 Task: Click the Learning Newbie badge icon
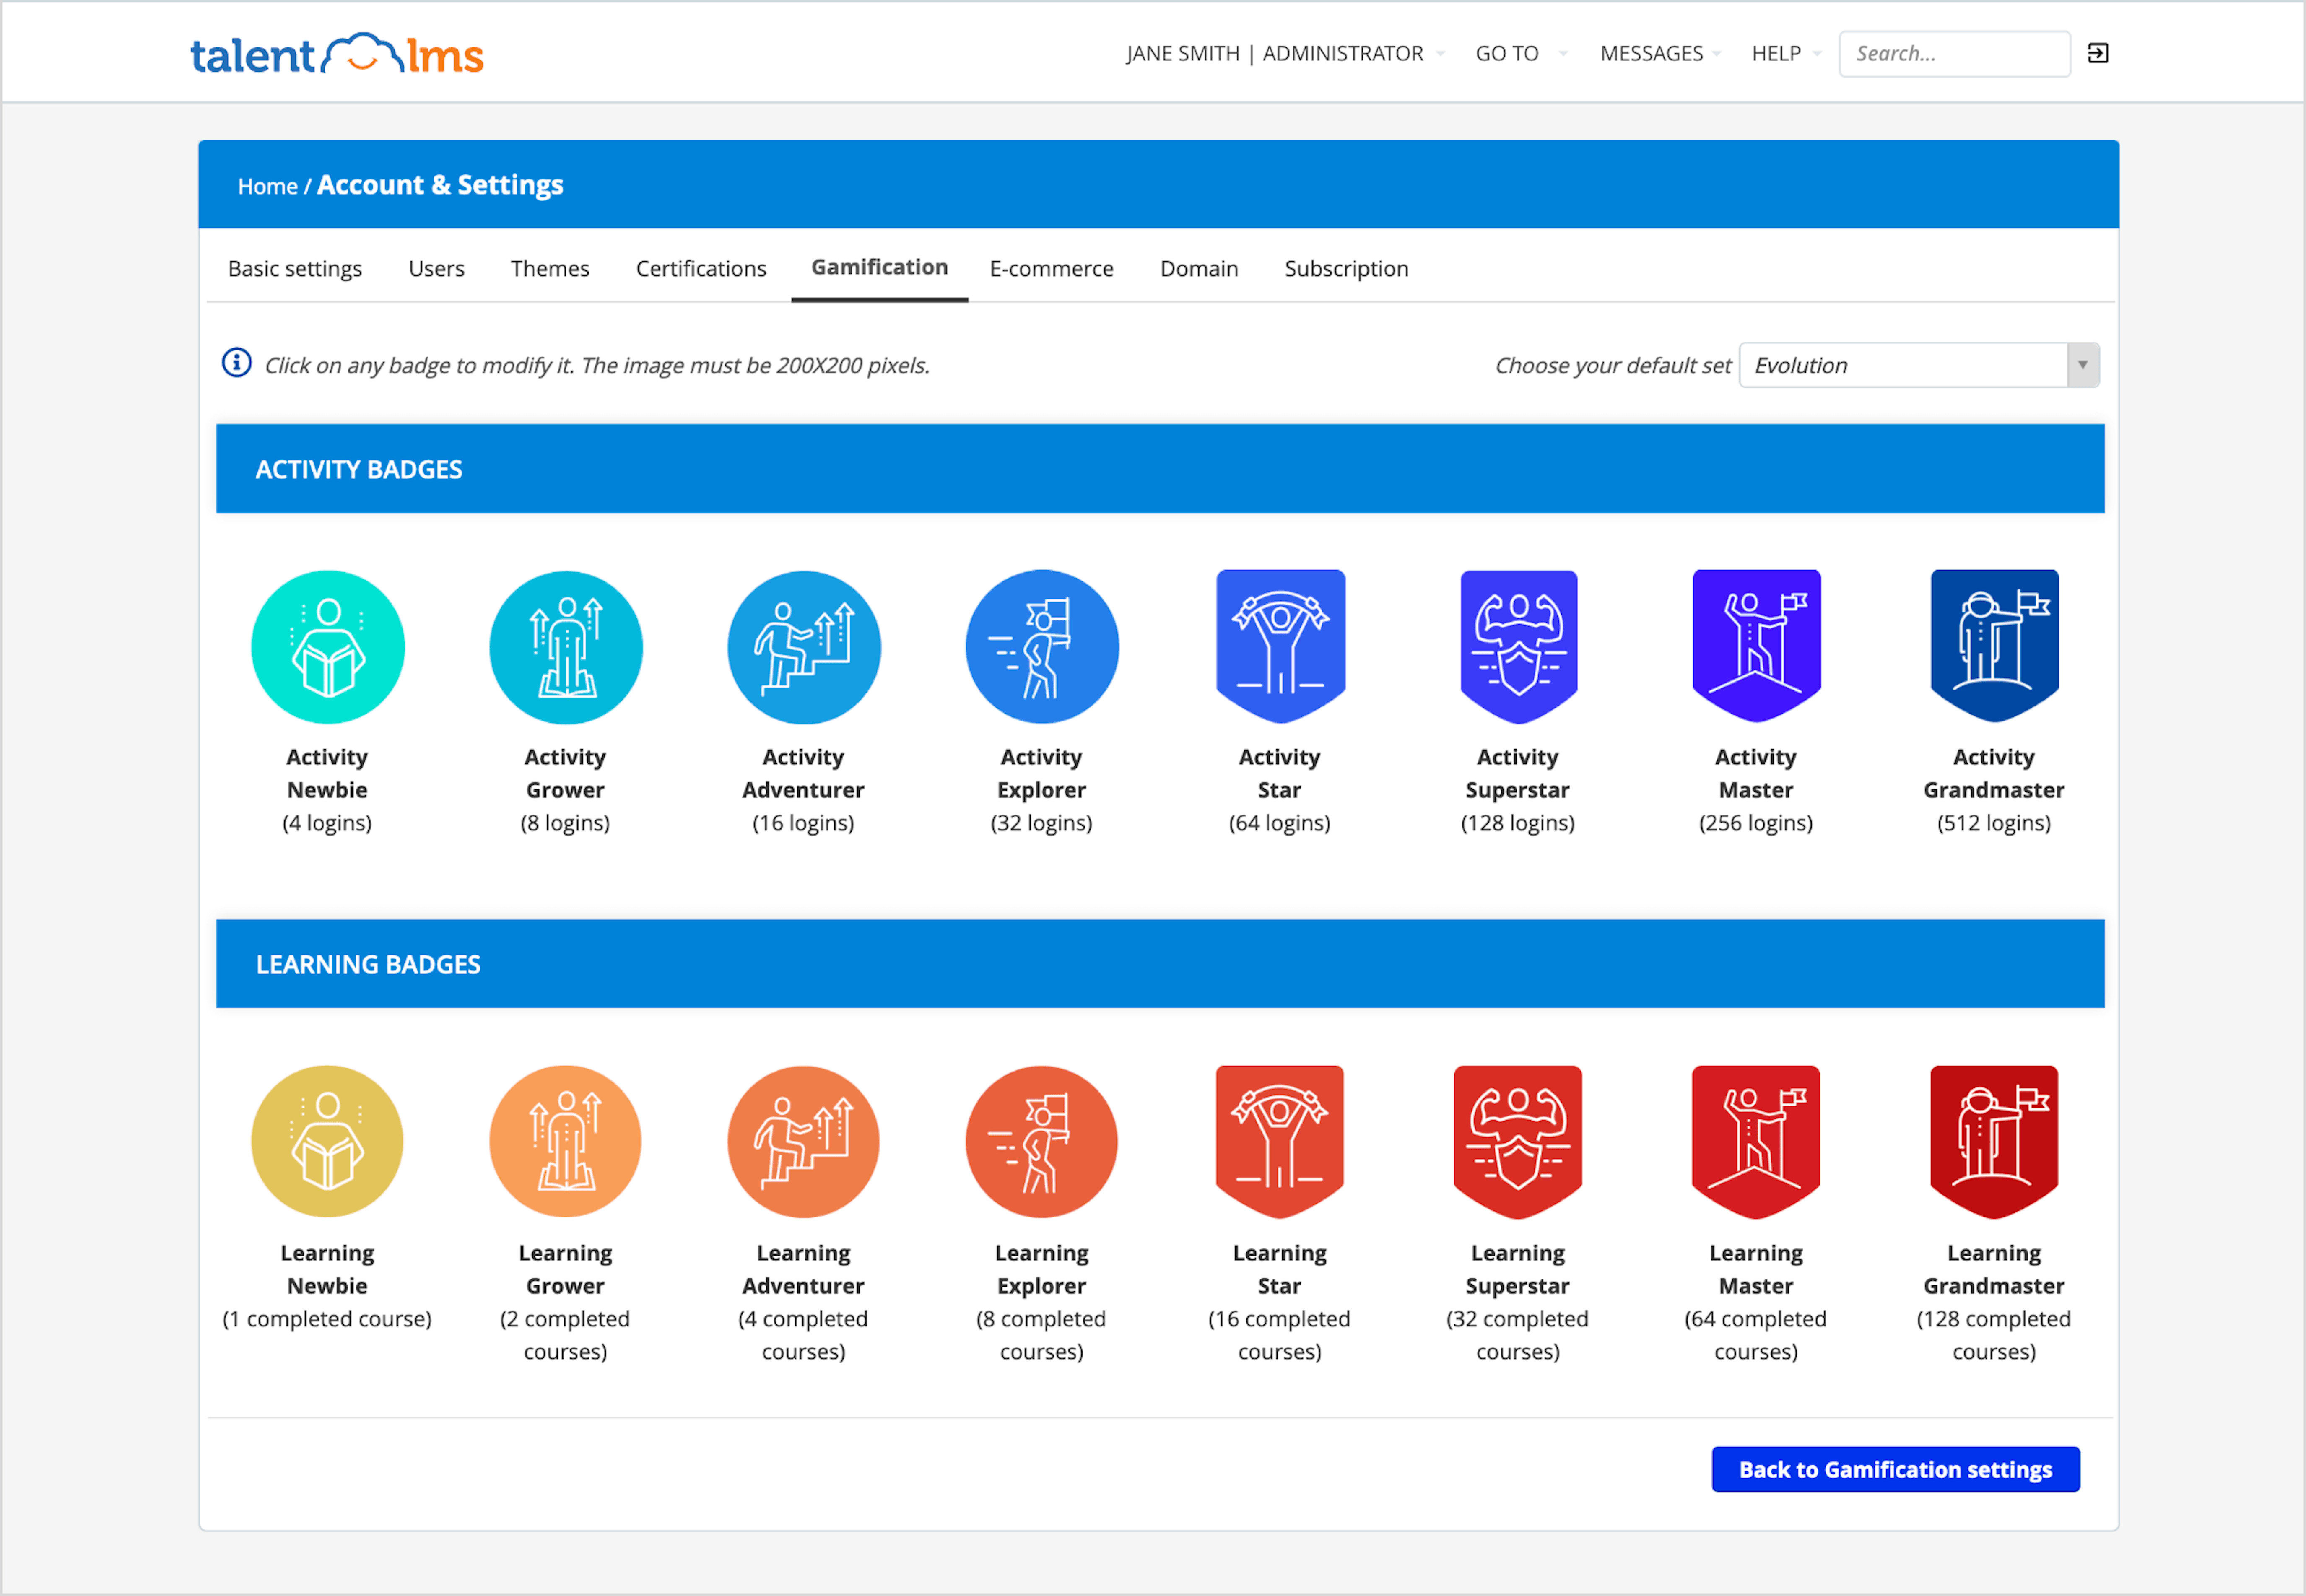tap(327, 1140)
